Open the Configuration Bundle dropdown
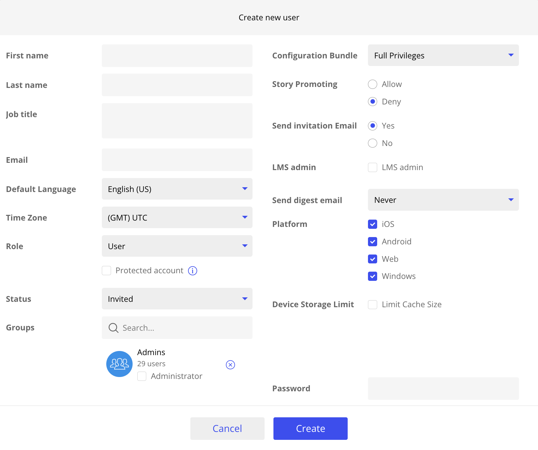This screenshot has width=538, height=450. coord(443,56)
